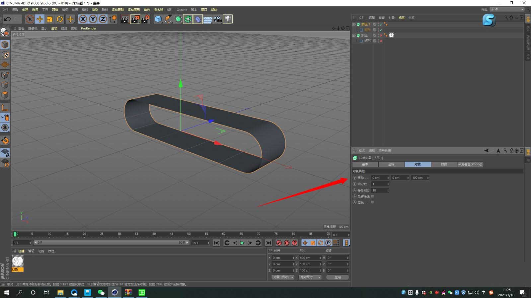Select the Live Selection tool
This screenshot has height=298, width=531.
[x=30, y=19]
